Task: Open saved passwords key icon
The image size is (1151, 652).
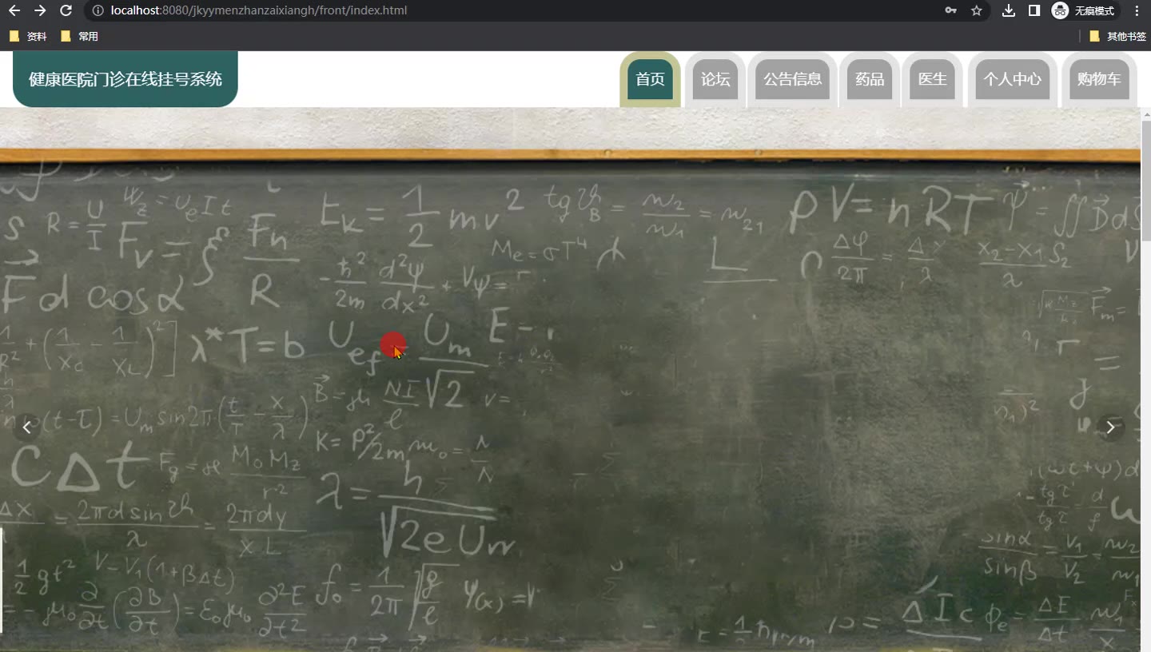Action: coord(951,10)
